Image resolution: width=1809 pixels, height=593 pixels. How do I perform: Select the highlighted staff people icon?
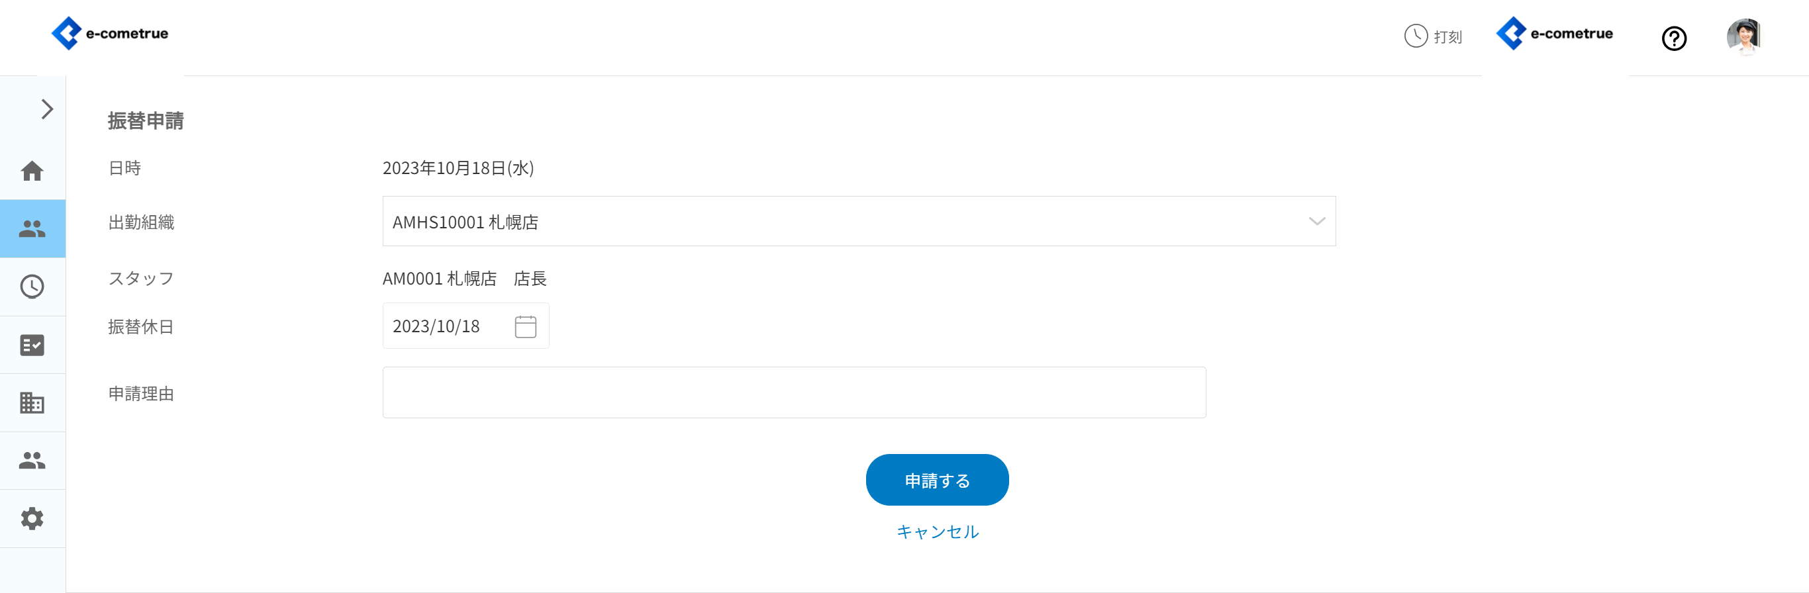click(32, 229)
